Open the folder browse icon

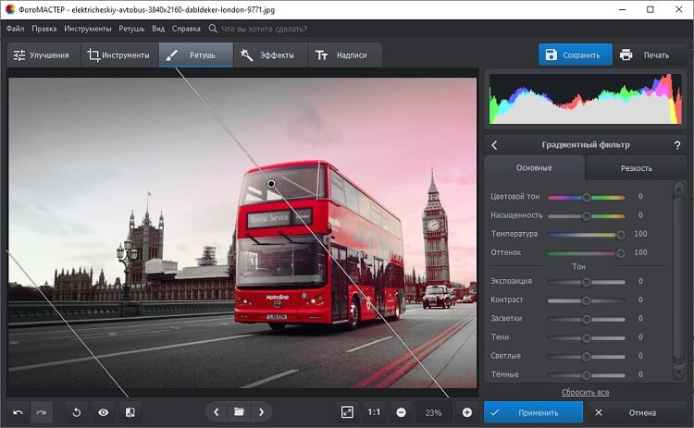[239, 412]
